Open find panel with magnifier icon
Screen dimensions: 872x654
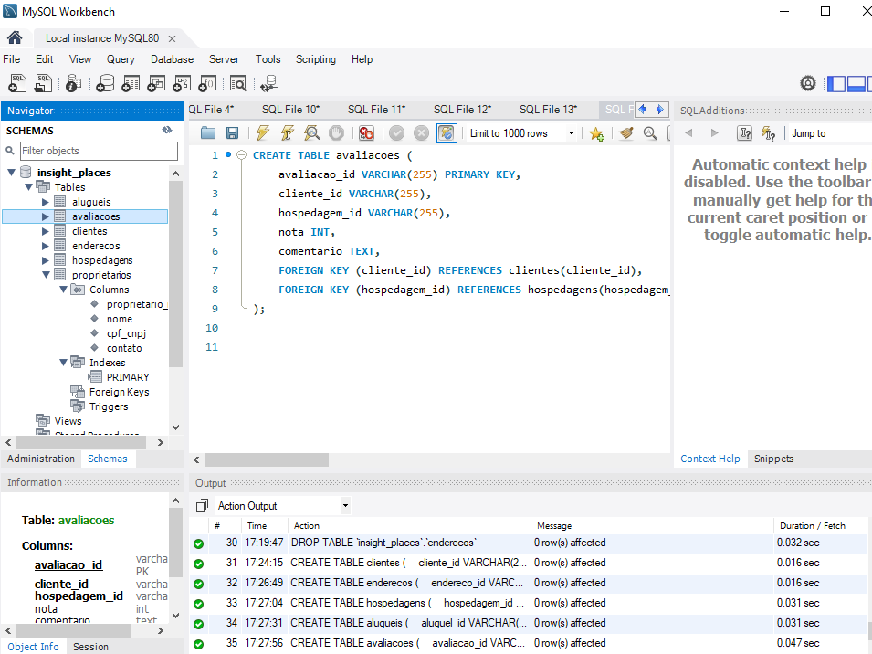(x=650, y=133)
